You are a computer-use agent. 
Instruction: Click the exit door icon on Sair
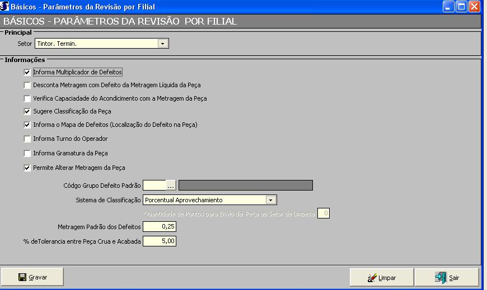pyautogui.click(x=441, y=278)
